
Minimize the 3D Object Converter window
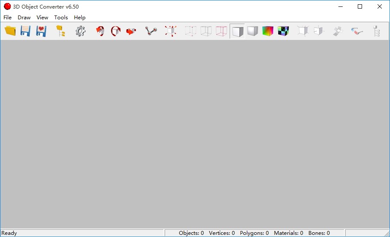coord(341,6)
